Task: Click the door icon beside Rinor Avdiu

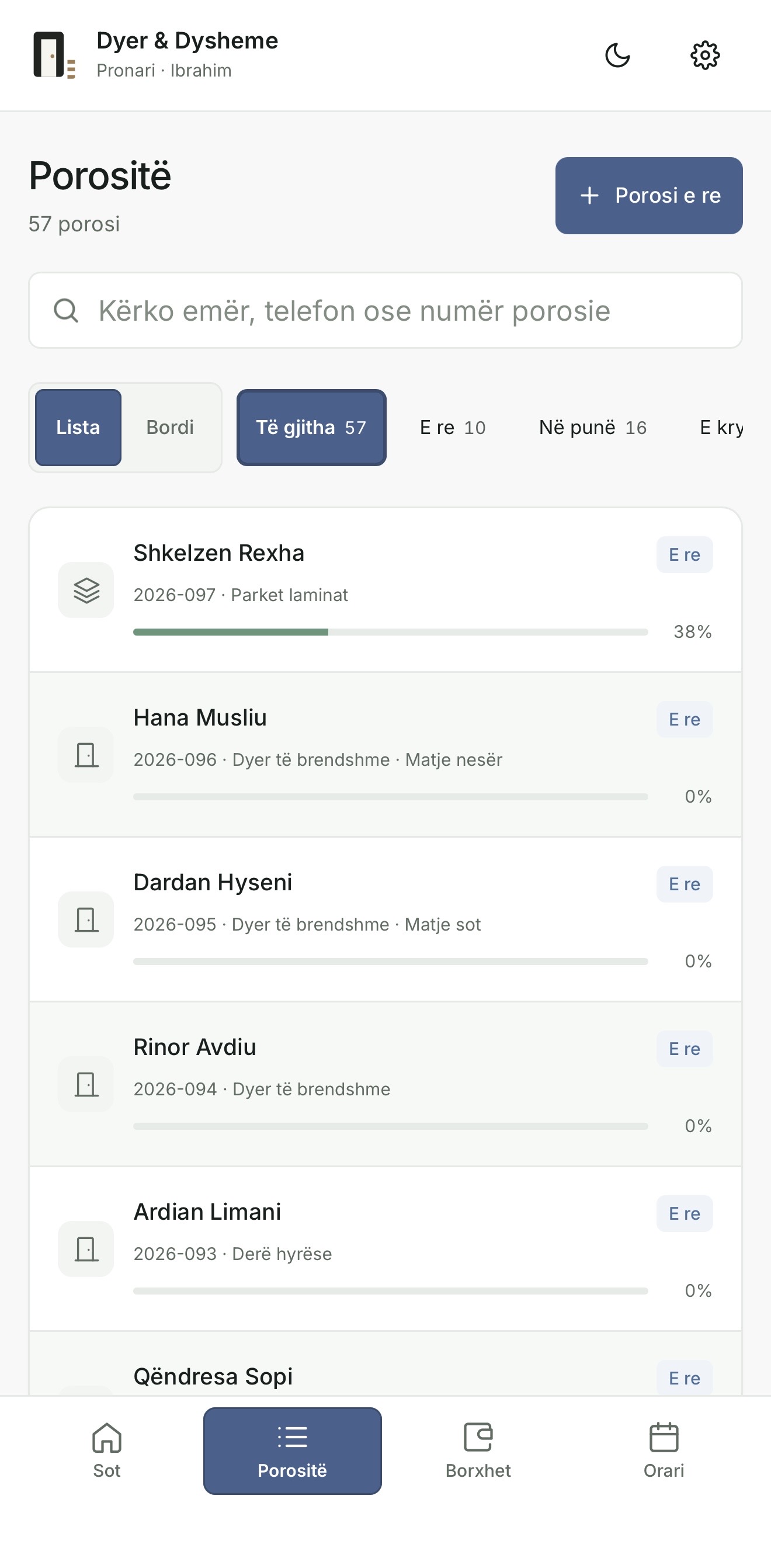Action: pos(86,1084)
